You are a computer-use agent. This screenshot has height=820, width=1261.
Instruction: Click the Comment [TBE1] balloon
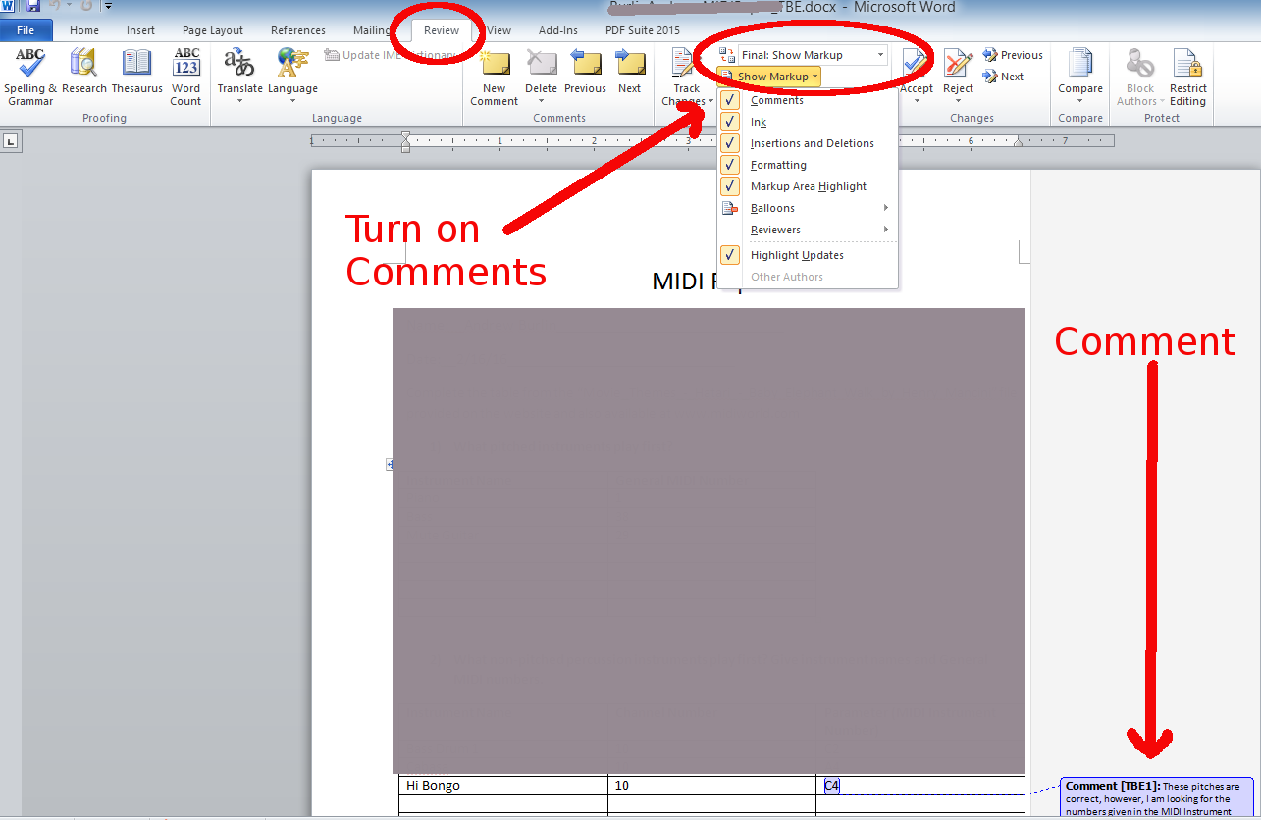(1157, 798)
